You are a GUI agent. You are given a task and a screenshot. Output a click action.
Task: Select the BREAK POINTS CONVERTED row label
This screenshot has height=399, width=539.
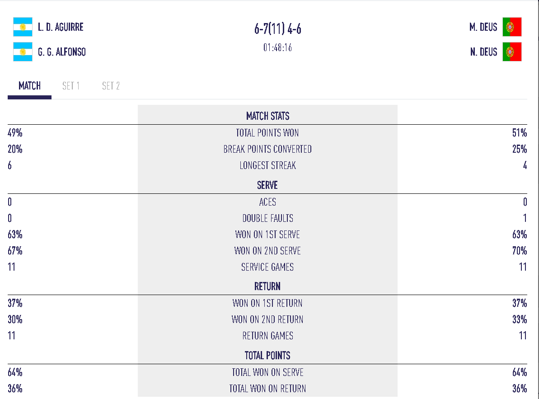267,149
